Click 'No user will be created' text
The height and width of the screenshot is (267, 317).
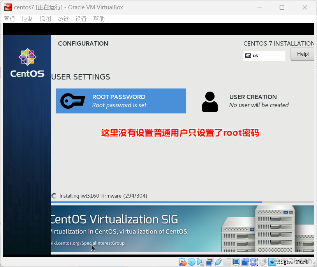[x=259, y=105]
